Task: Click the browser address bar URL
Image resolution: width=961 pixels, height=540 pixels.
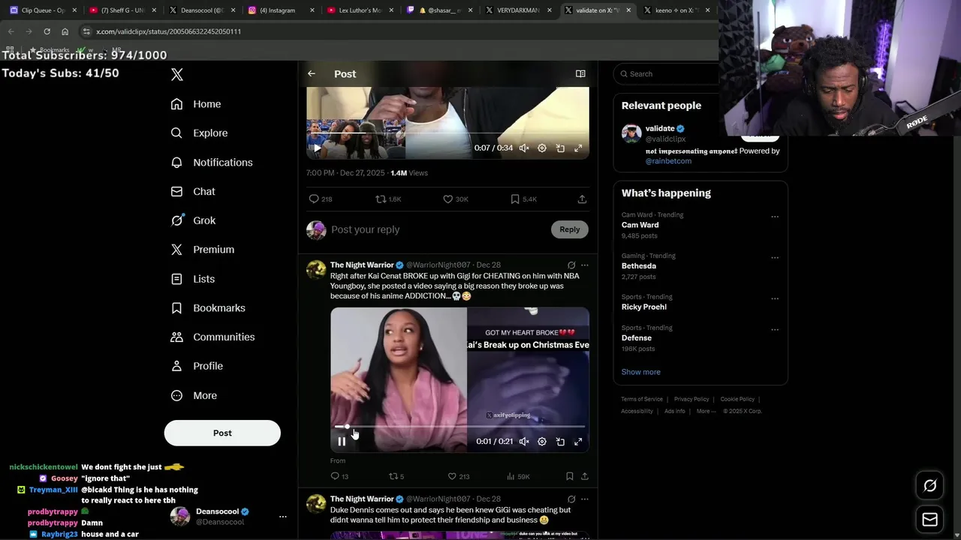Action: [168, 31]
